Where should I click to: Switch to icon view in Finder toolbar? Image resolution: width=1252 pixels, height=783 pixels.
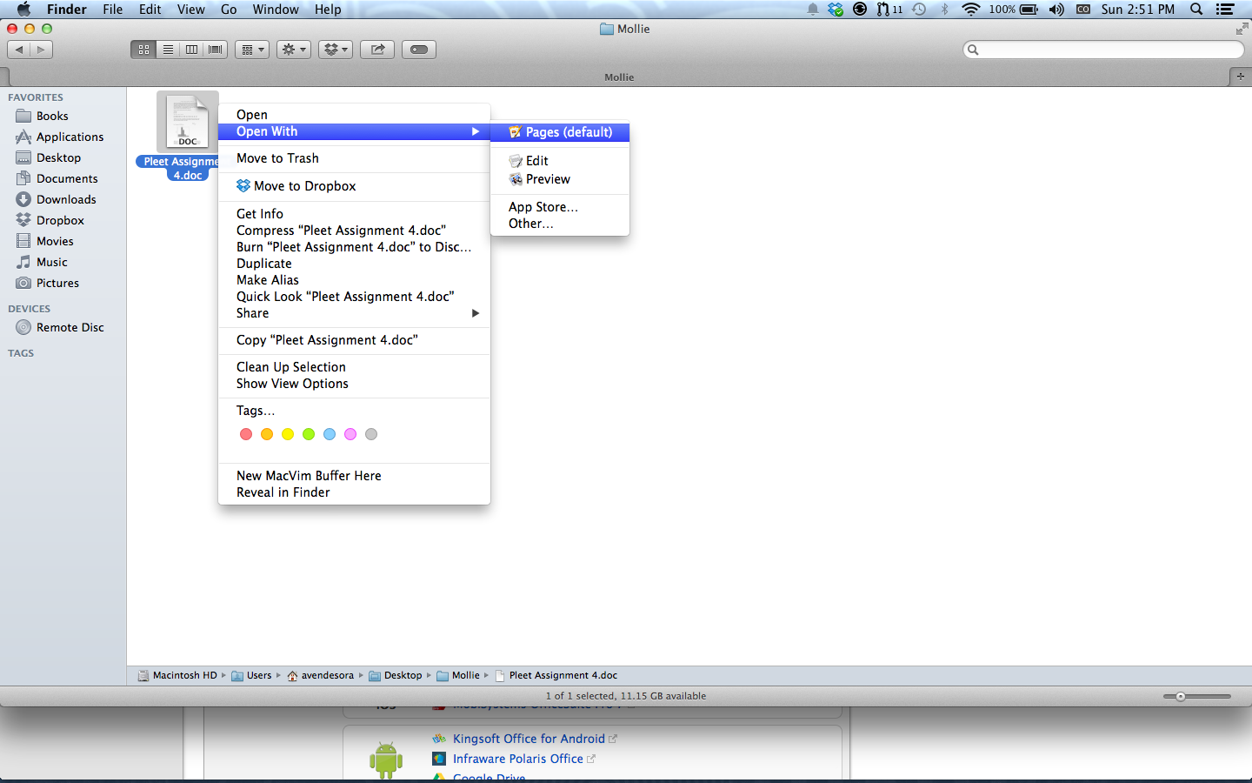[x=143, y=50]
